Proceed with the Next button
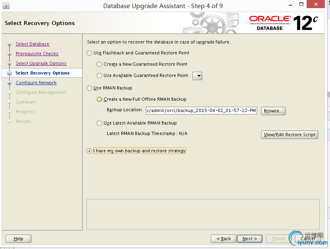 tap(250, 239)
